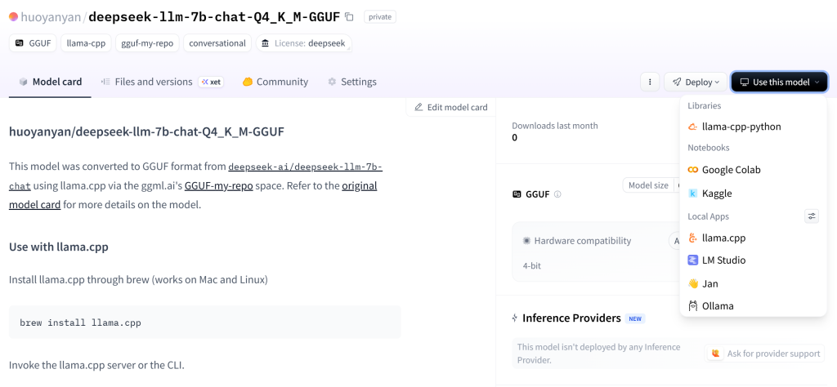Open the three-dot more options menu
The height and width of the screenshot is (387, 837).
650,82
